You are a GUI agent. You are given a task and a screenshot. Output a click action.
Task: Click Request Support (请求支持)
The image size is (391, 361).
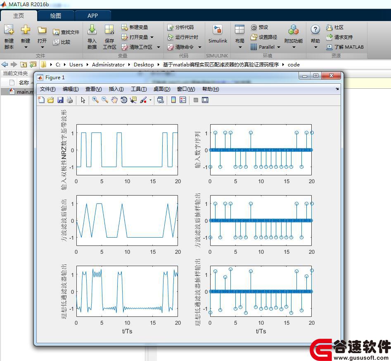[x=340, y=37]
